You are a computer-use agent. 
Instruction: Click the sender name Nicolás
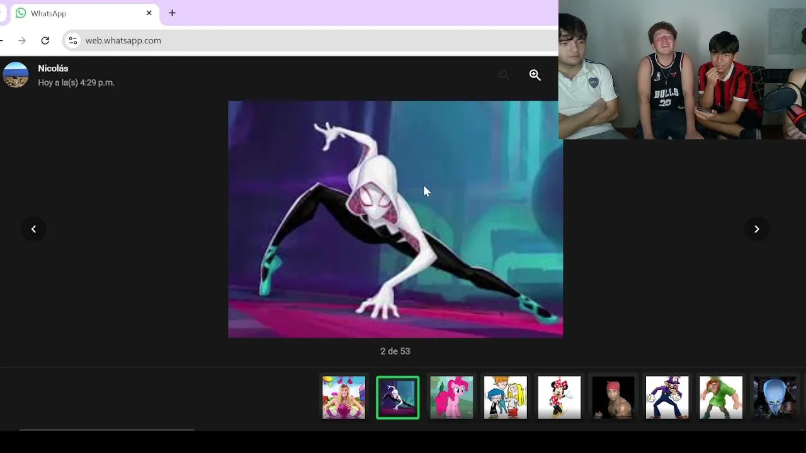pyautogui.click(x=53, y=69)
